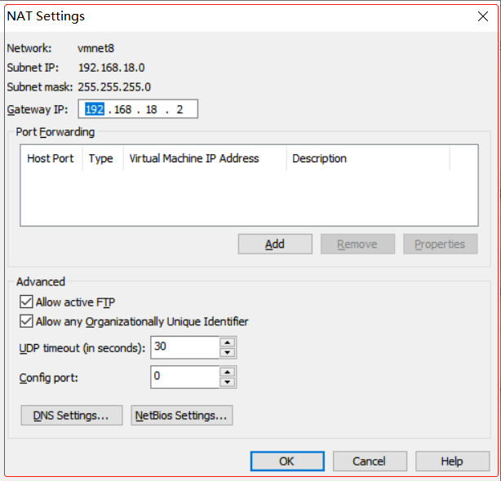501x481 pixels.
Task: Decrease UDP timeout with down arrow
Action: (x=228, y=352)
